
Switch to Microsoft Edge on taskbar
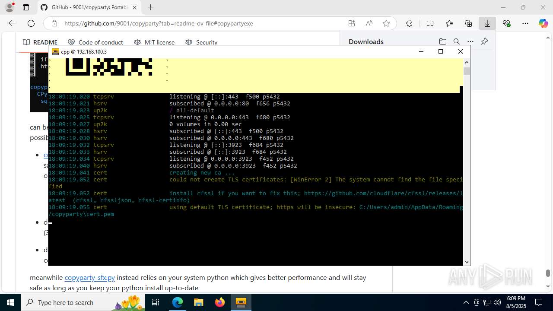click(178, 302)
